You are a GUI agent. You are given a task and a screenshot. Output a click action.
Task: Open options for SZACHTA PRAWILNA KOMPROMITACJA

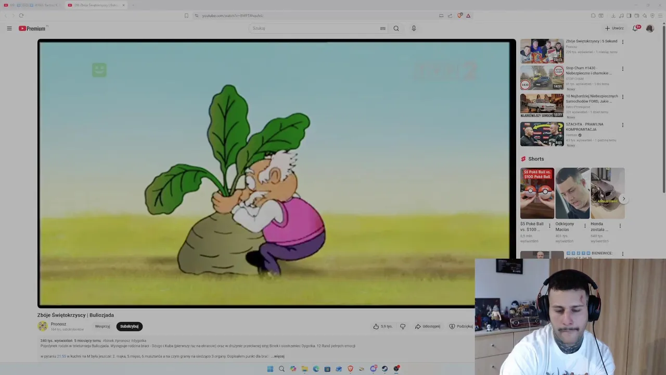[x=622, y=125]
